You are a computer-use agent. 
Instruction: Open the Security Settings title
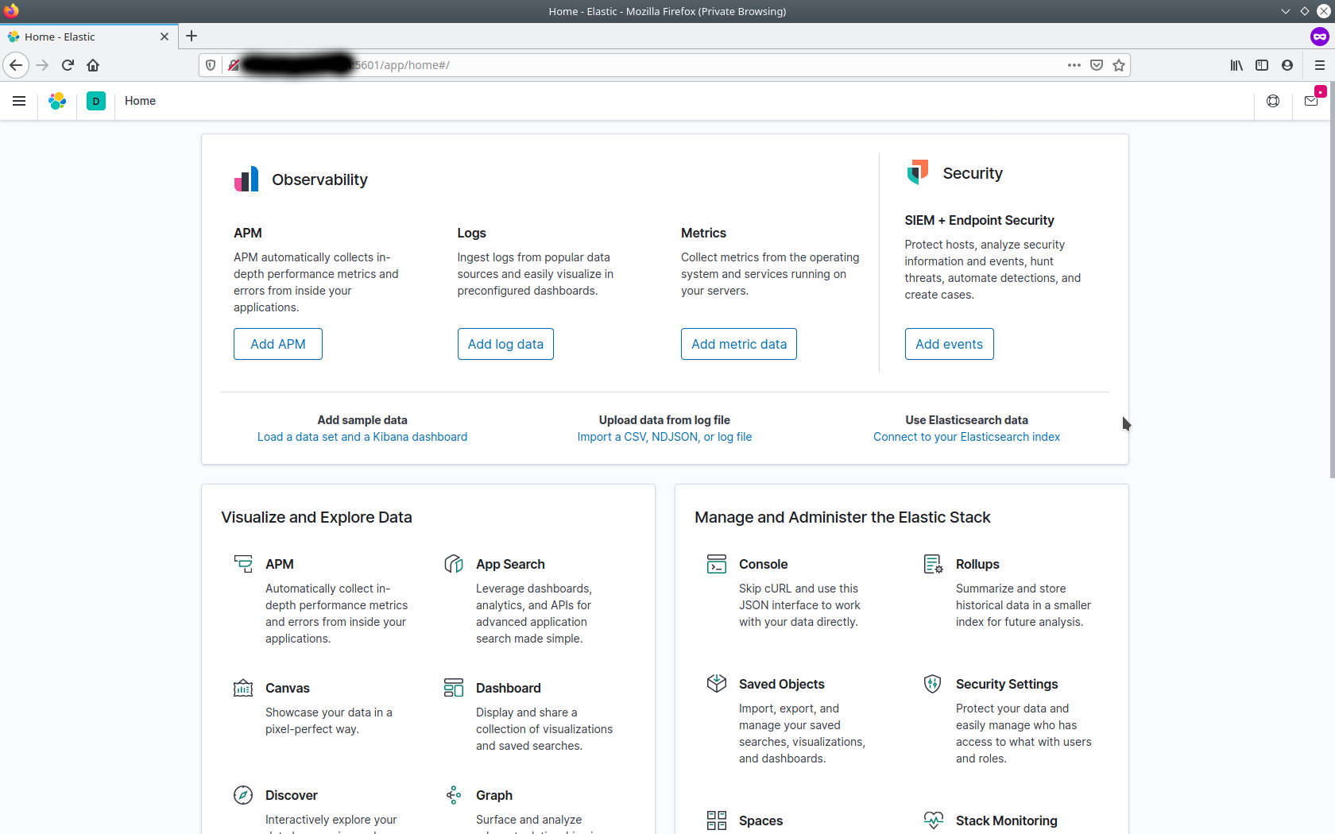tap(1007, 684)
